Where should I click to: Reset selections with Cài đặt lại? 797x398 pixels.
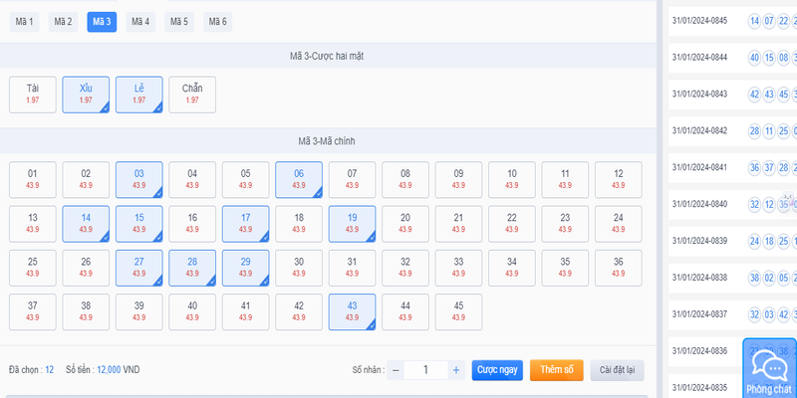617,370
